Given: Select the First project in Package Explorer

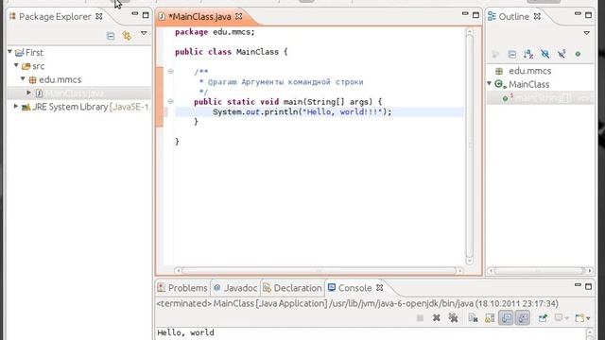Looking at the screenshot, I should click(x=34, y=53).
